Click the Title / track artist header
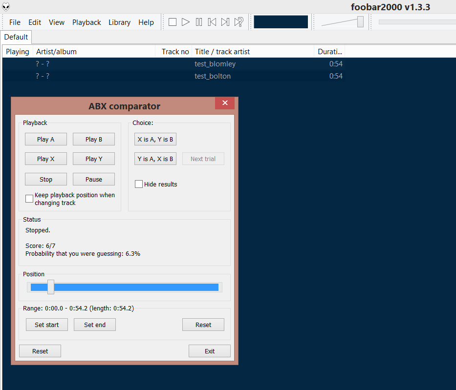The width and height of the screenshot is (456, 390). point(253,52)
